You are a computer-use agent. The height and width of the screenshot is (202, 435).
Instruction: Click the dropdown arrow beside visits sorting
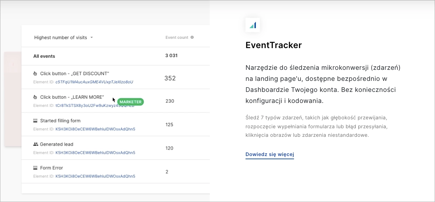[92, 37]
